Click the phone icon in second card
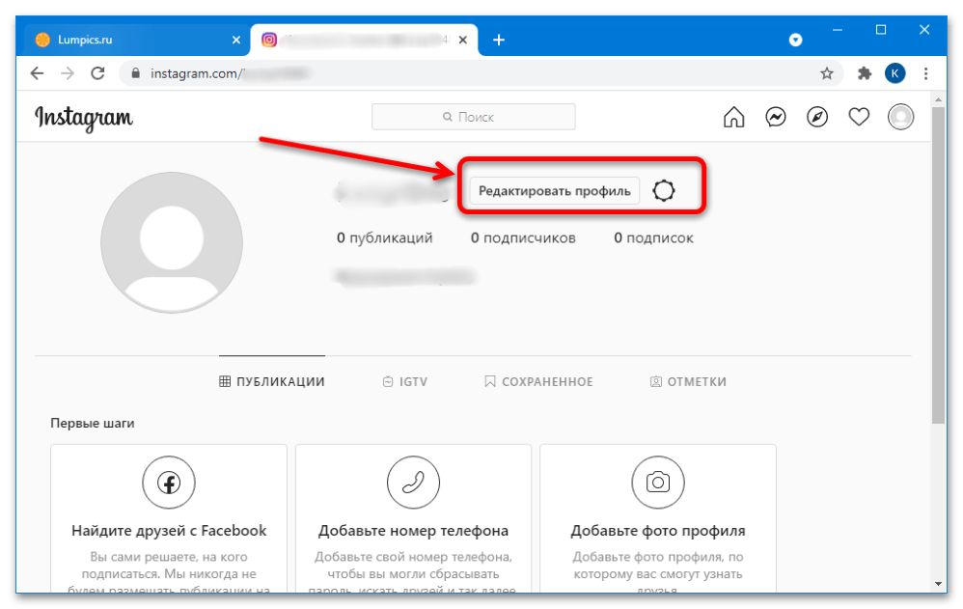Viewport: 963px width, 609px height. [413, 482]
